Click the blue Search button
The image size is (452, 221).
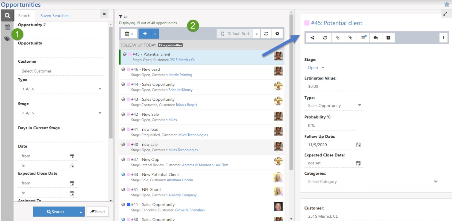[55, 212]
